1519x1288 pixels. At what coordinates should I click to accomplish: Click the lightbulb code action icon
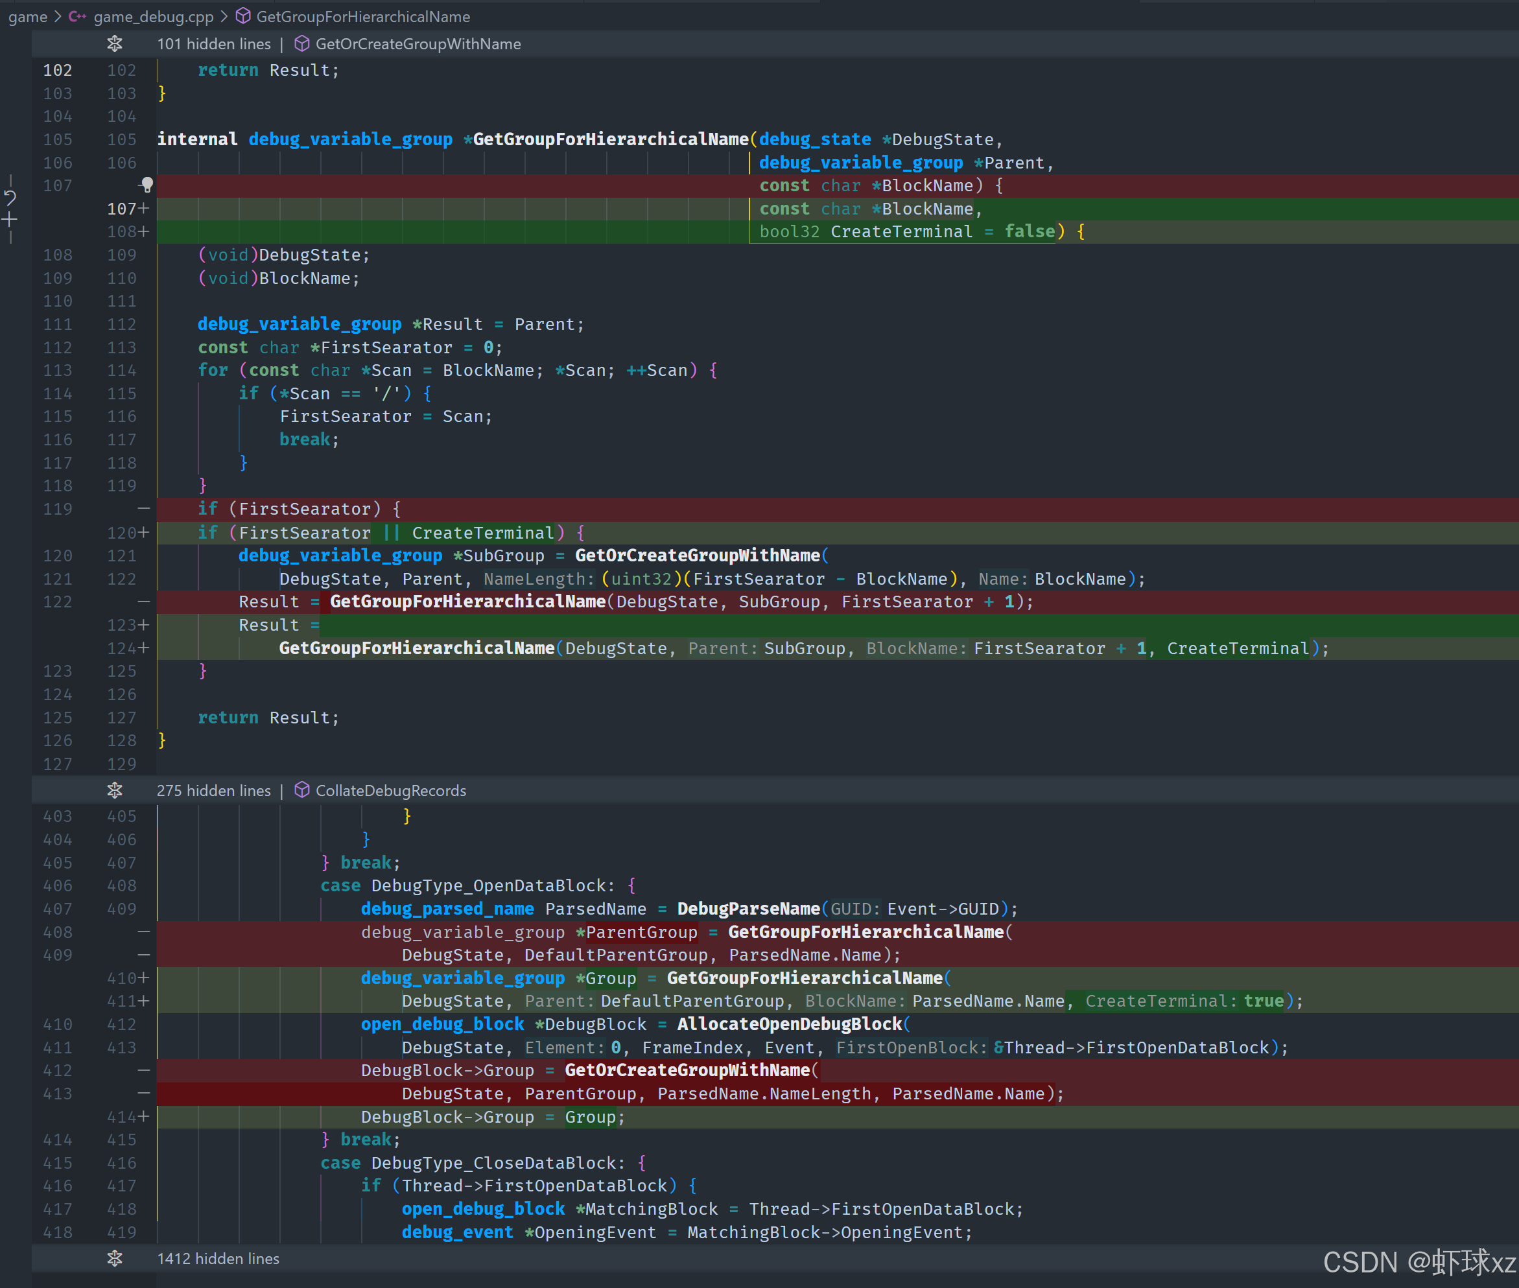click(147, 185)
